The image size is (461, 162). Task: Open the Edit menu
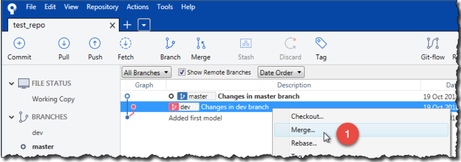pyautogui.click(x=50, y=7)
